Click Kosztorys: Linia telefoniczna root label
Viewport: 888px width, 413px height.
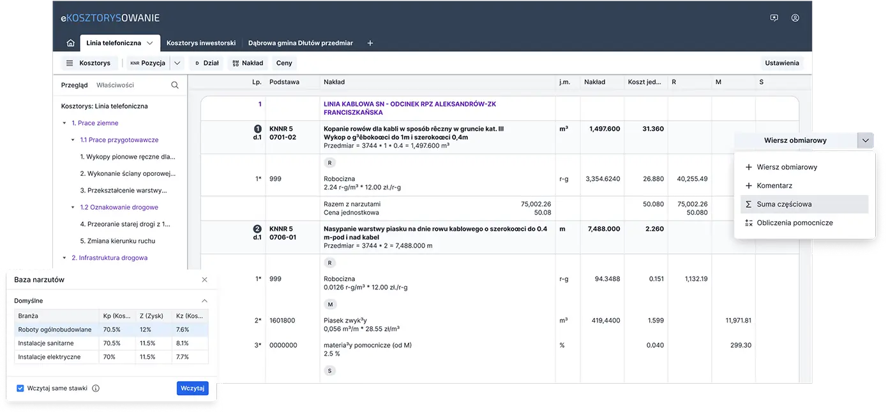(104, 106)
